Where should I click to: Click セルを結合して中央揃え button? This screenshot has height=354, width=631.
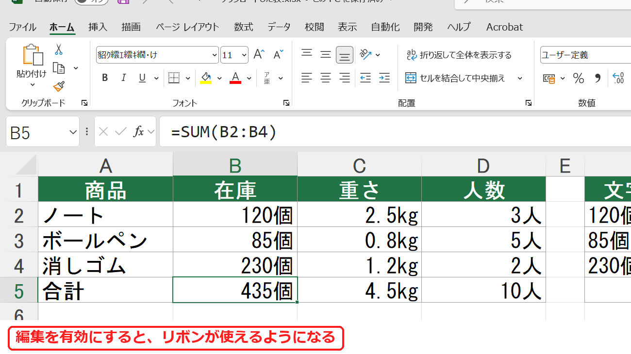point(455,78)
